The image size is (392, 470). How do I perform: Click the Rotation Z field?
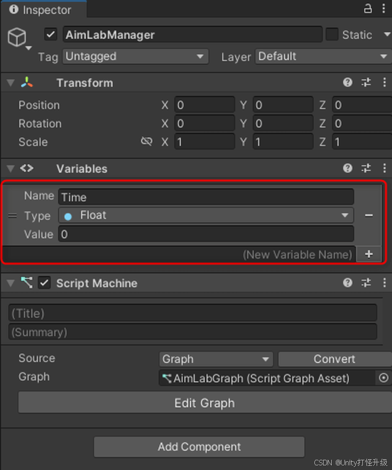pyautogui.click(x=362, y=124)
